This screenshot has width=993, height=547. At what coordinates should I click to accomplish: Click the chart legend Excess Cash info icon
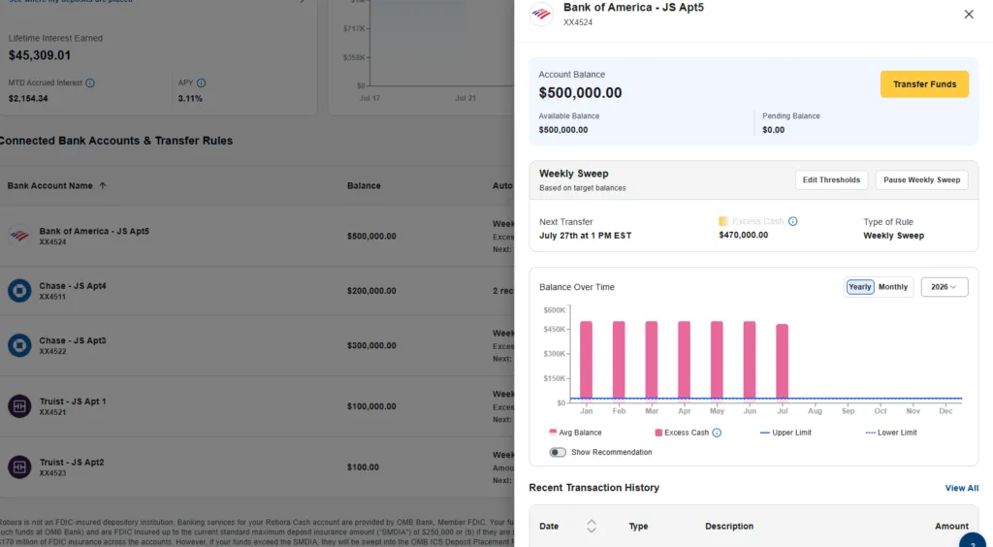coord(717,433)
